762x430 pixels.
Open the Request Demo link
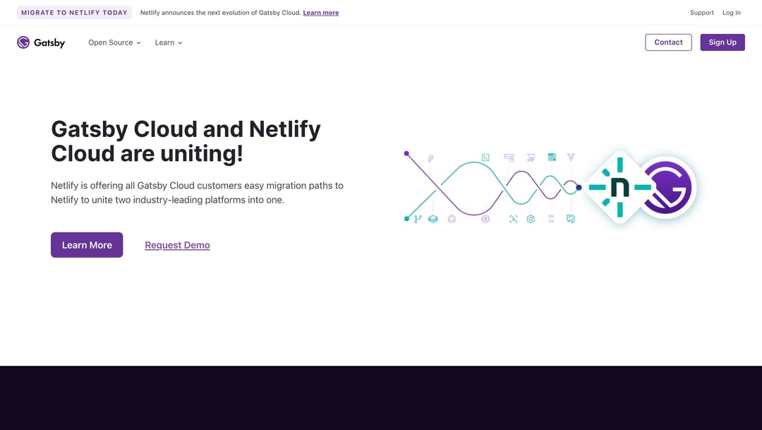pyautogui.click(x=177, y=245)
